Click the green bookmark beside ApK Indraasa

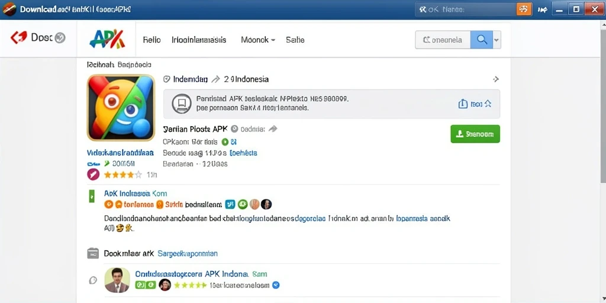tap(92, 196)
